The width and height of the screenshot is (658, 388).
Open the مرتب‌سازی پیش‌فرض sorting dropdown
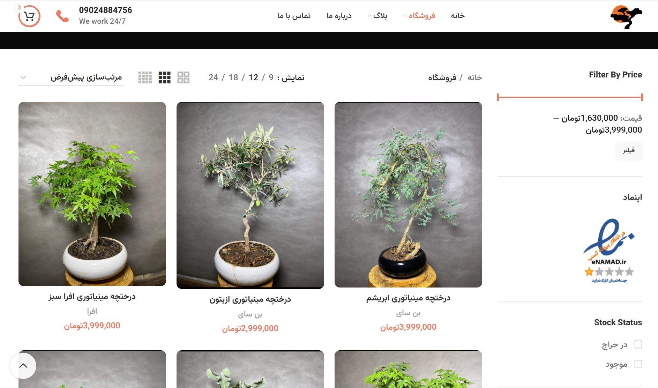pyautogui.click(x=71, y=77)
